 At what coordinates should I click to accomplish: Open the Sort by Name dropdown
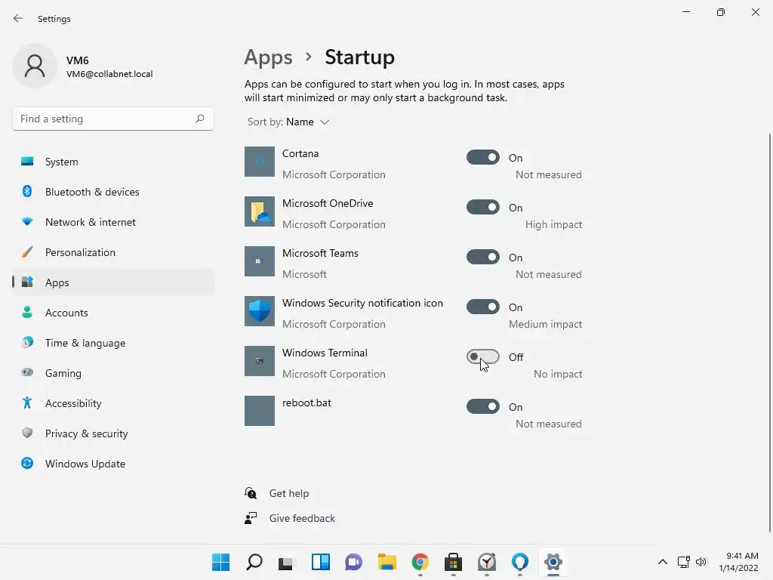[288, 122]
